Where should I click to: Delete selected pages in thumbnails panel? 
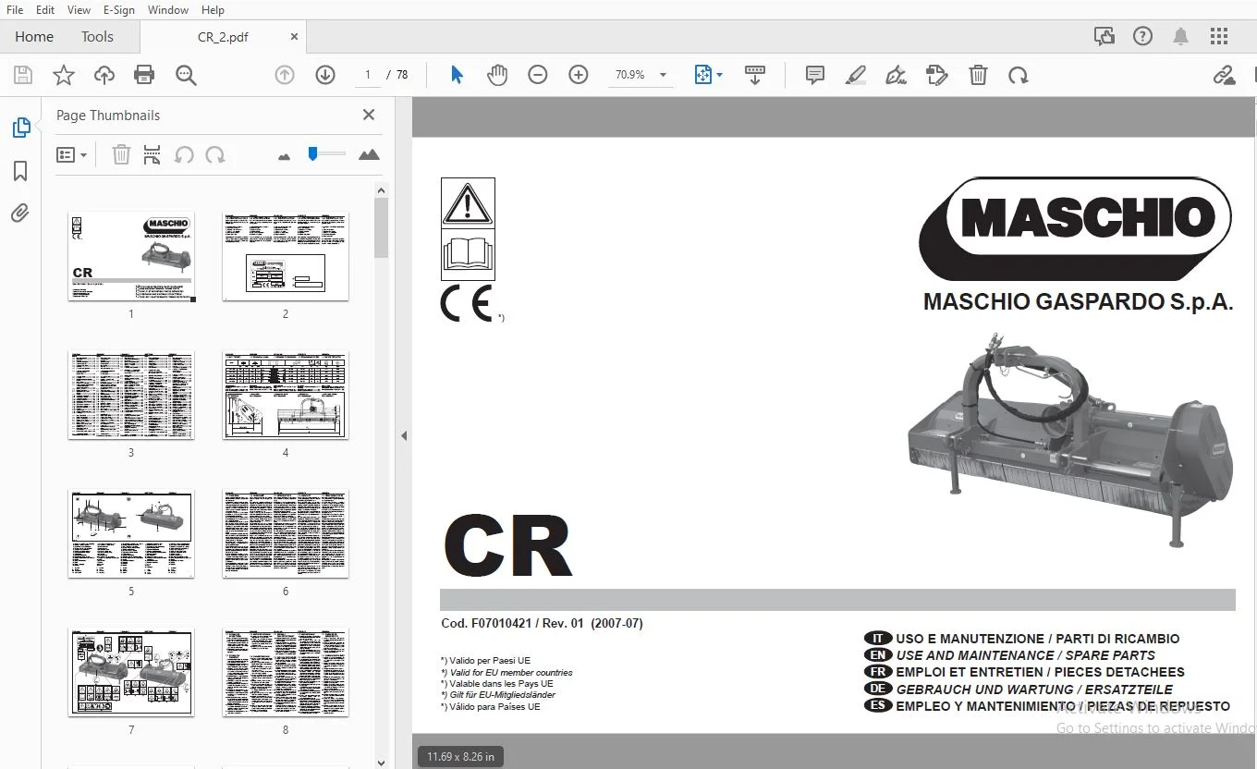point(121,154)
